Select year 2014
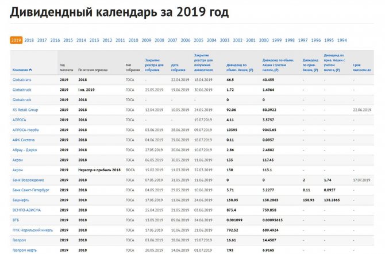 coord(81,40)
